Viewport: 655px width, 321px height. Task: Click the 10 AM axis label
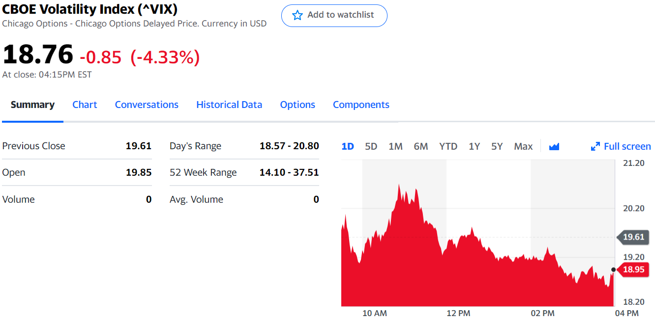[x=375, y=313]
